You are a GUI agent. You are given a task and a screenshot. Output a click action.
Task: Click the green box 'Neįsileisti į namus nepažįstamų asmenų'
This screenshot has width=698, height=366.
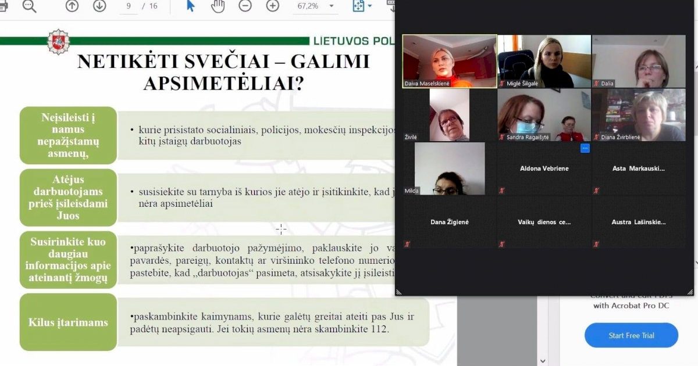pos(68,135)
